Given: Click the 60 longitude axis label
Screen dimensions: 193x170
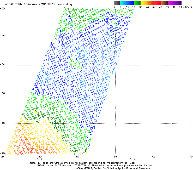Looking at the screenshot, I should (2, 156).
